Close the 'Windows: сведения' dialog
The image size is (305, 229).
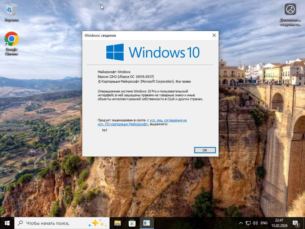pyautogui.click(x=214, y=35)
